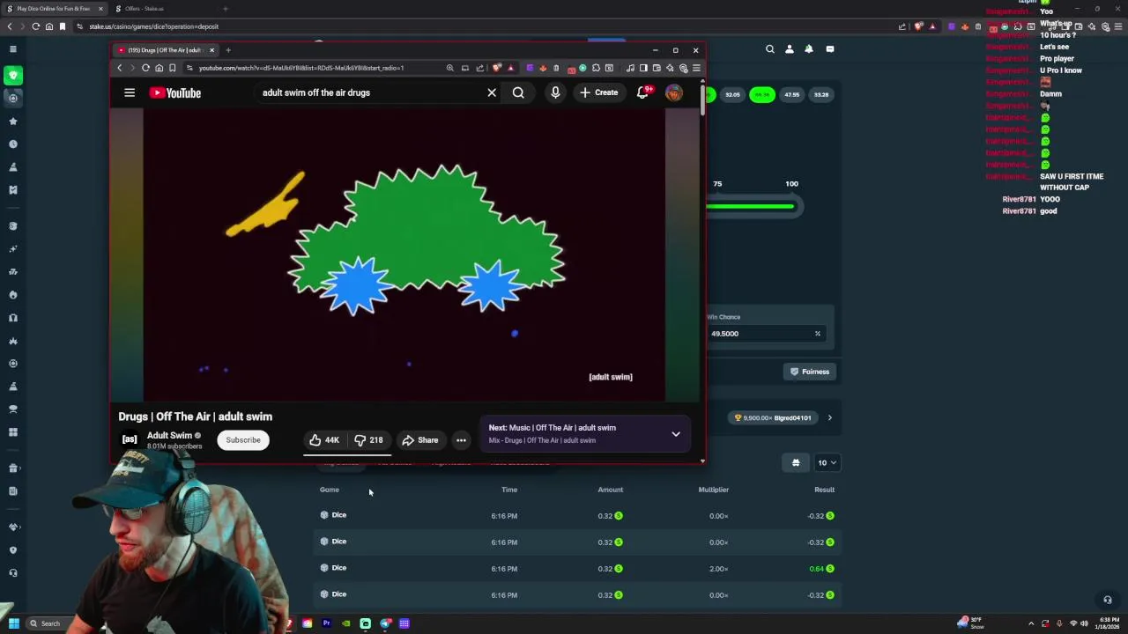The height and width of the screenshot is (634, 1128).
Task: Click the adult swim video player area
Action: coord(404,254)
